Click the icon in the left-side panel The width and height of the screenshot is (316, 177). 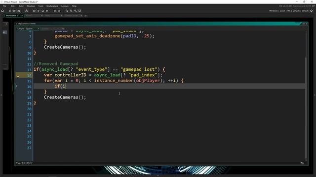coord(5,32)
